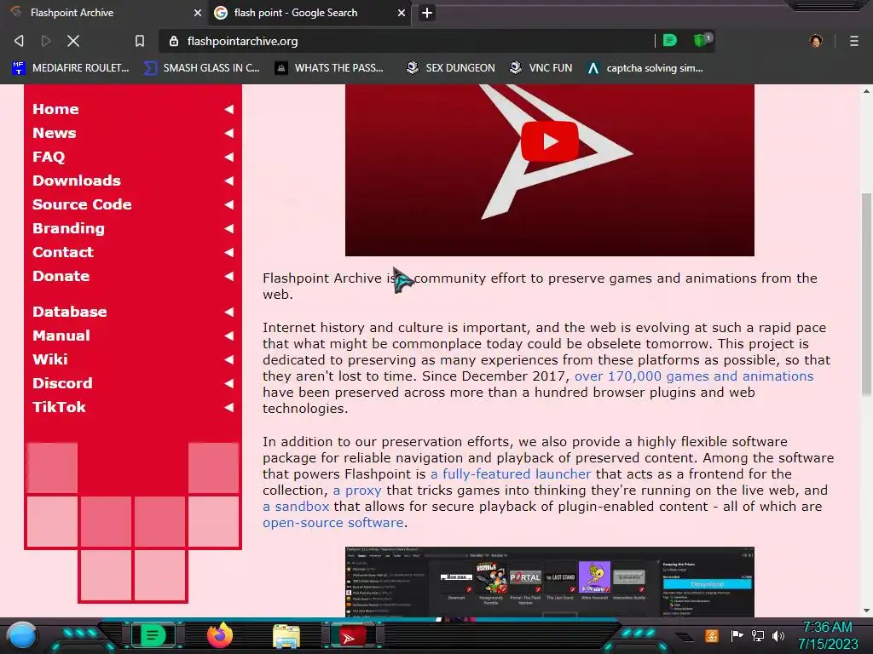Screen dimensions: 873x654
Task: Open the Home sidebar link
Action: tap(55, 109)
